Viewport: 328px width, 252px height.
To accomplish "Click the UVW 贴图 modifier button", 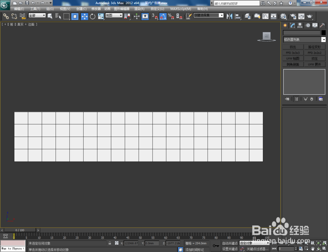I will 293,58.
